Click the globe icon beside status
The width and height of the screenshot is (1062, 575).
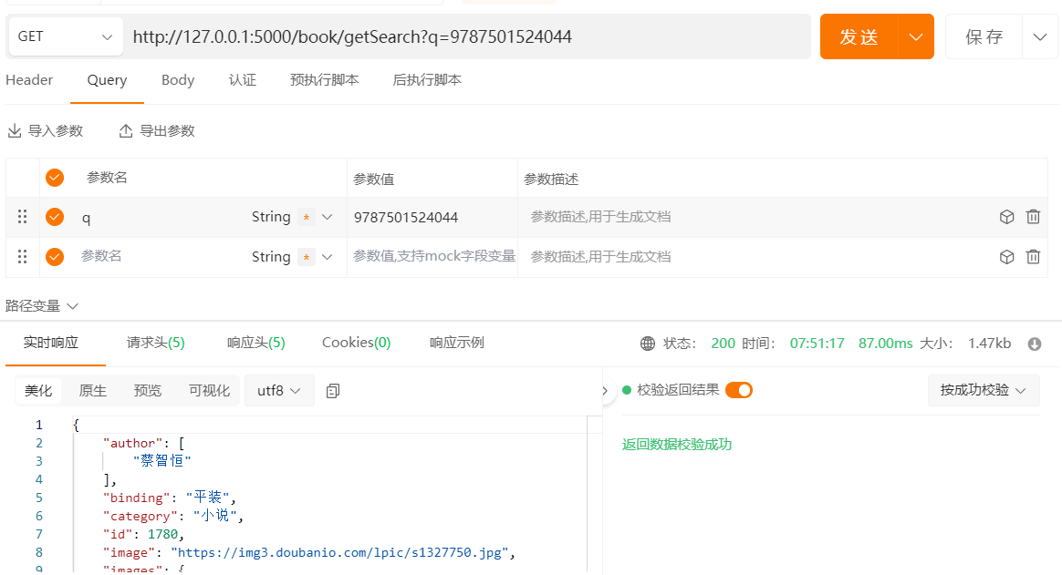(x=648, y=344)
